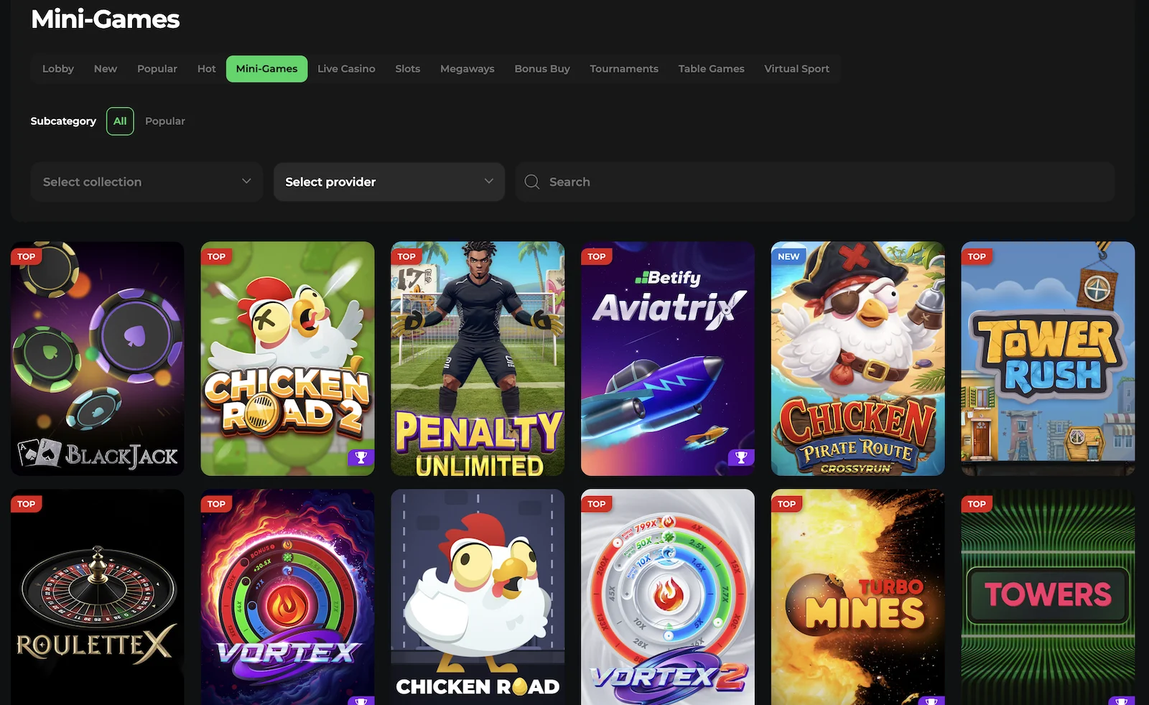Click the Mini-Games page heading

click(x=106, y=19)
